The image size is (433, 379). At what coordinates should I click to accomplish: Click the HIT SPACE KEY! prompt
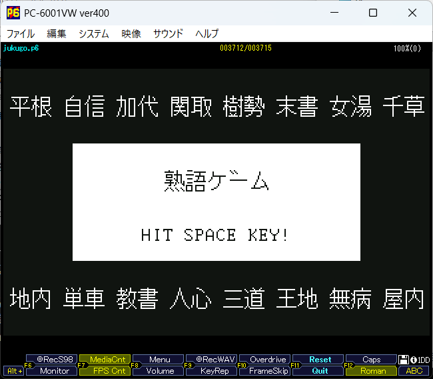click(x=215, y=236)
